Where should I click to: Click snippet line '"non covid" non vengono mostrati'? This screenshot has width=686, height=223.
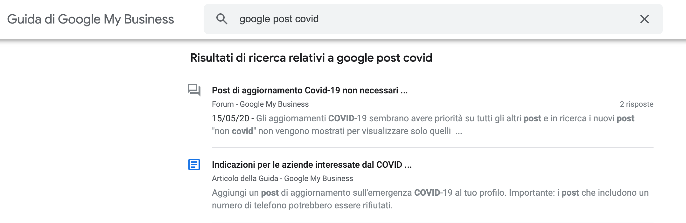(x=331, y=131)
